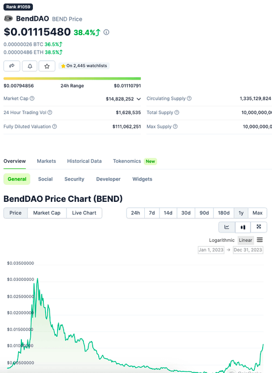272x373 pixels.
Task: Click the $1,628,535 trading volume value
Action: (128, 112)
